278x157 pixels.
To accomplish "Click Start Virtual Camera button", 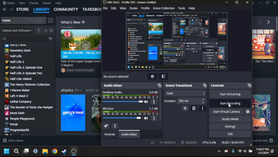I will pos(226,112).
